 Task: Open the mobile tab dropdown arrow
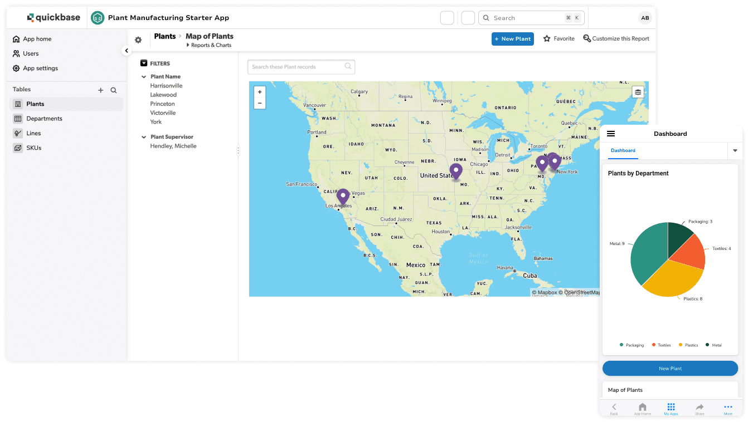point(735,150)
